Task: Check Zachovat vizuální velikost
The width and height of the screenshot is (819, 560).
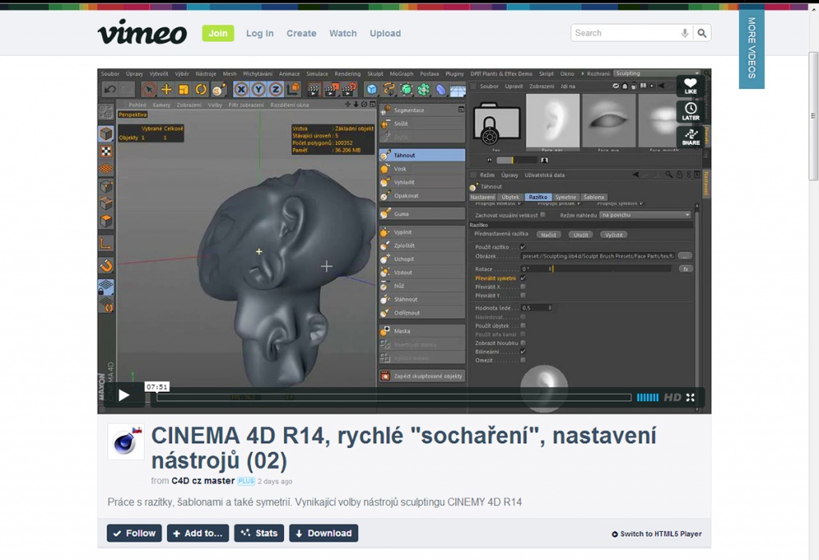Action: tap(543, 214)
